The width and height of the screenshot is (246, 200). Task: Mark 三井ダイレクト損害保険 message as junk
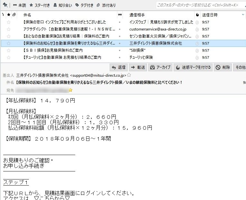[197, 44]
